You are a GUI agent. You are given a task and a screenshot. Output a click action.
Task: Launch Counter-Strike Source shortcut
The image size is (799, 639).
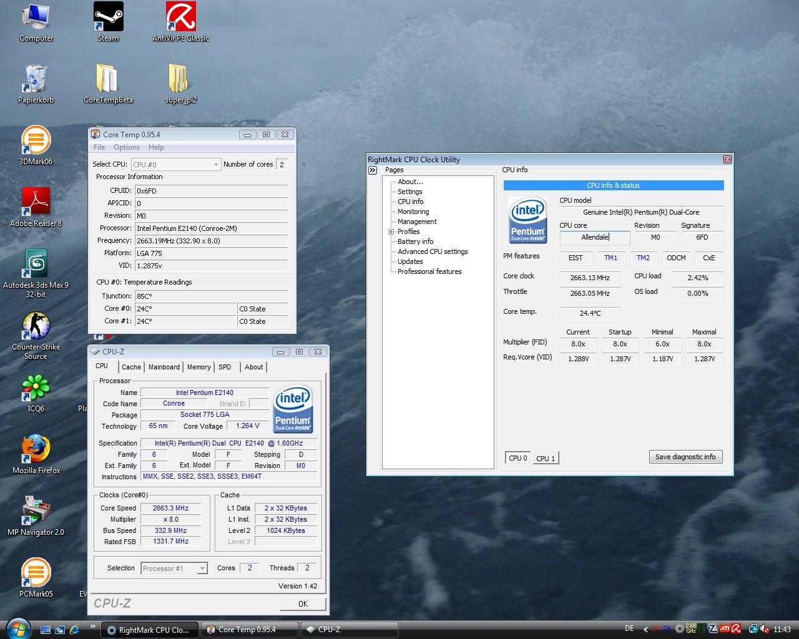36,336
